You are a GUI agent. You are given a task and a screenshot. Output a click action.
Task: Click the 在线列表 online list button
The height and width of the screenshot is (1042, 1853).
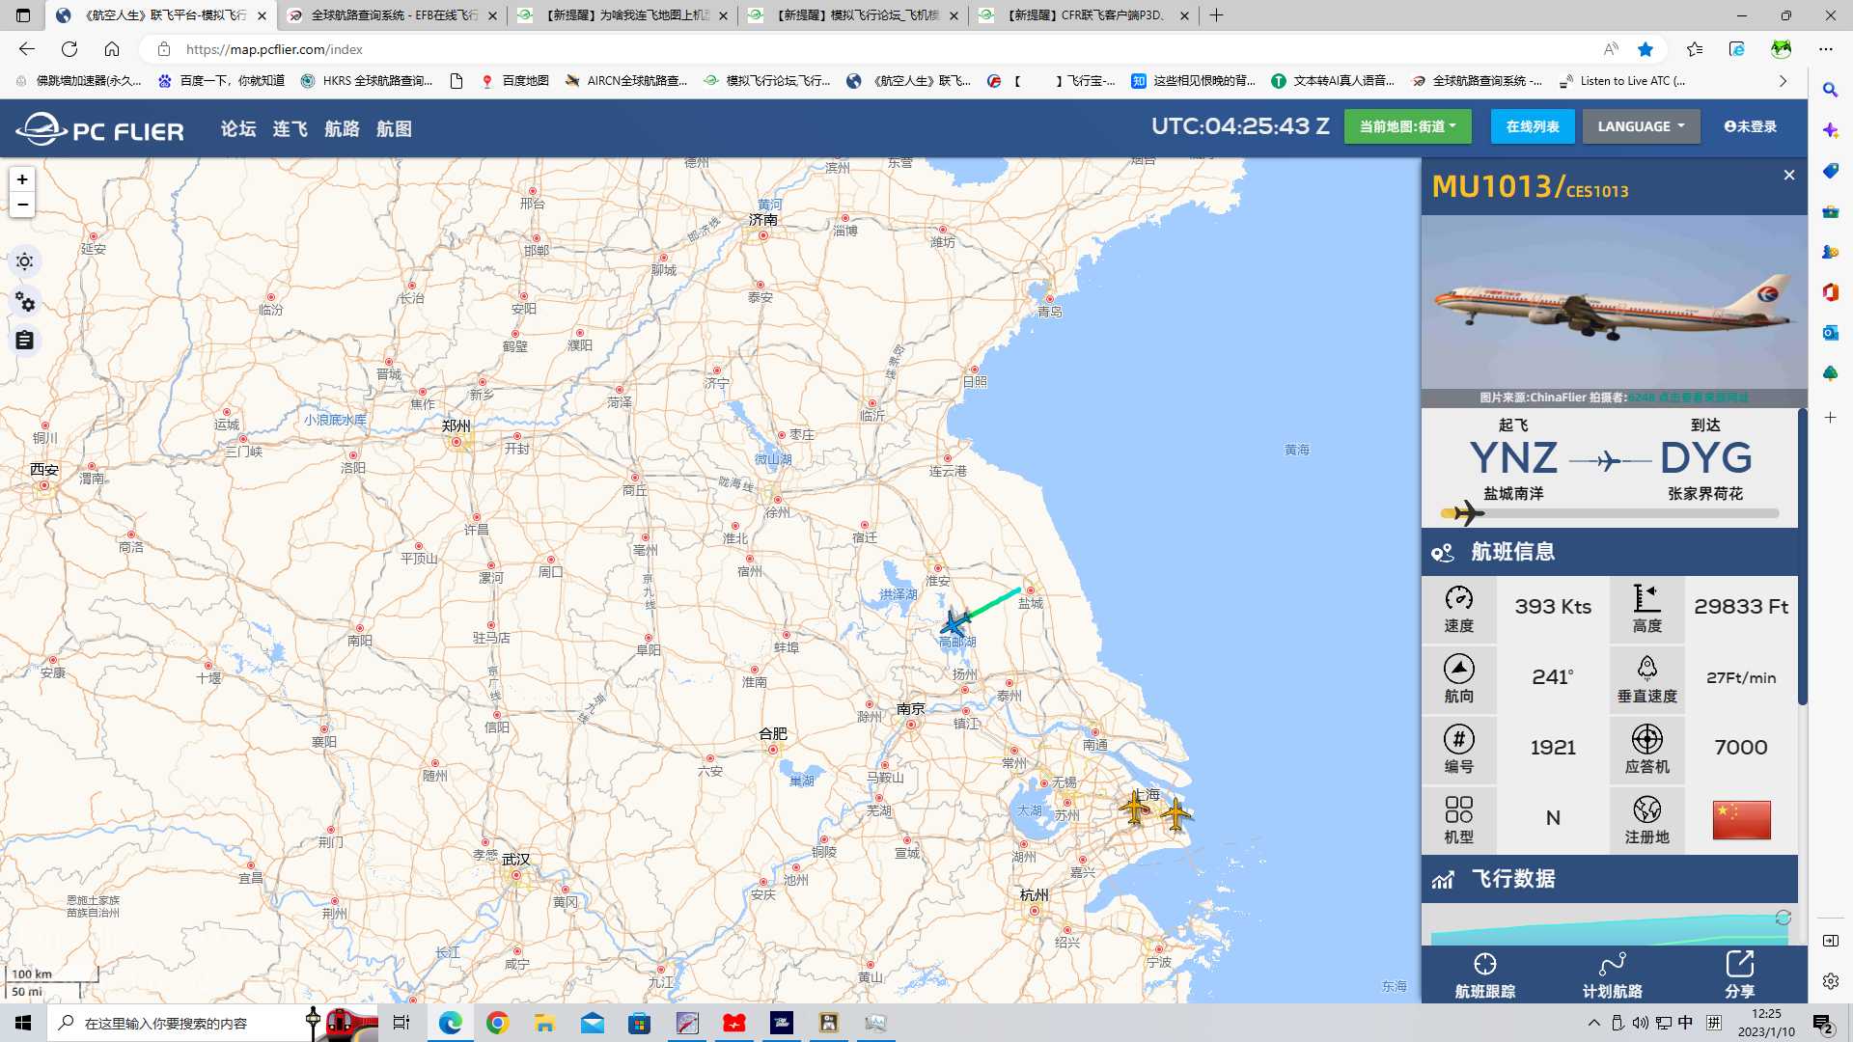1532,126
